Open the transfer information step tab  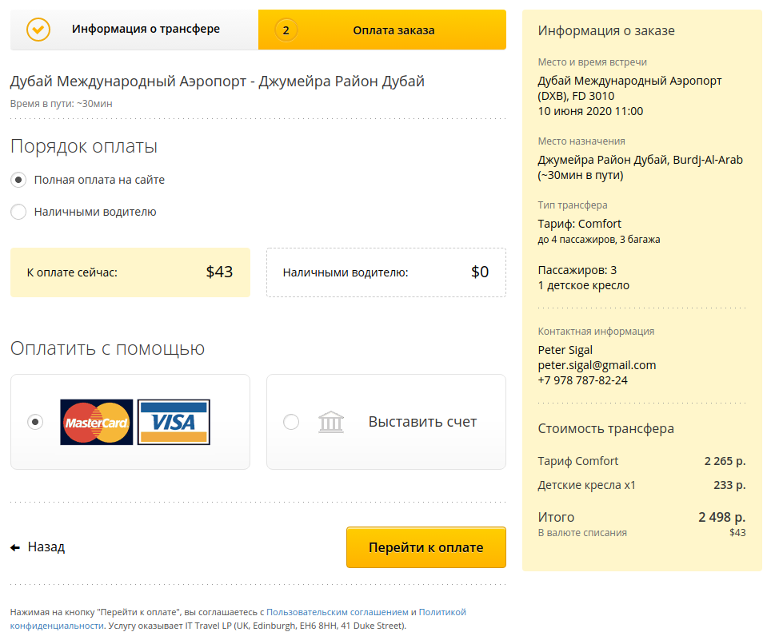(146, 30)
